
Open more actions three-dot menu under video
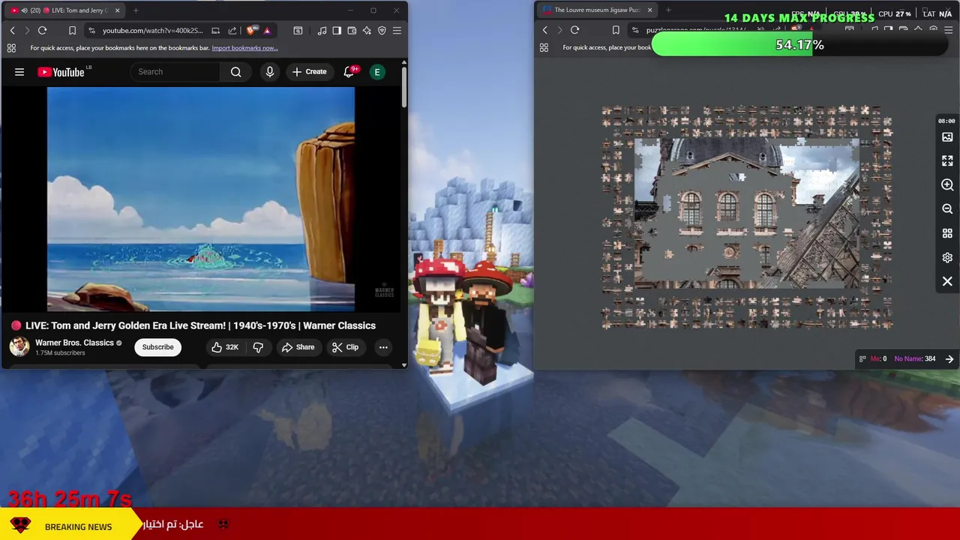383,347
